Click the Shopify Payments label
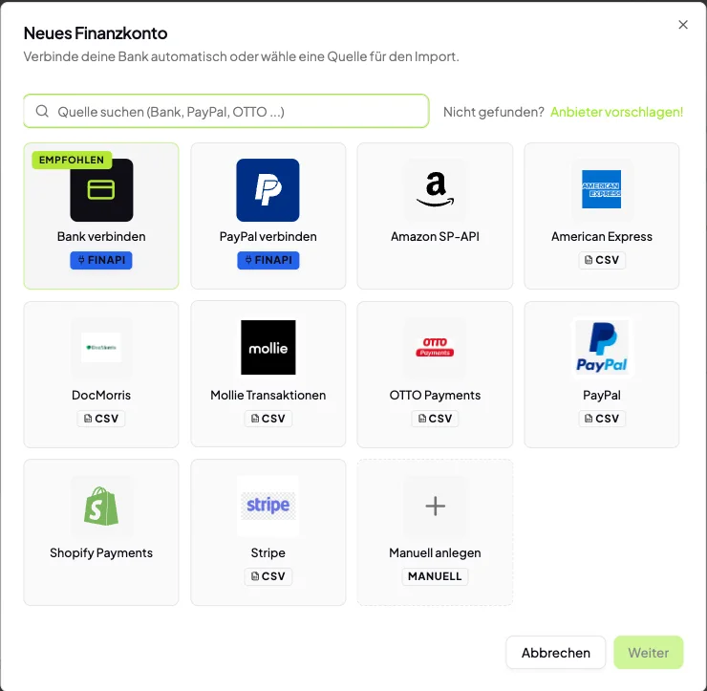The width and height of the screenshot is (707, 691). tap(101, 553)
